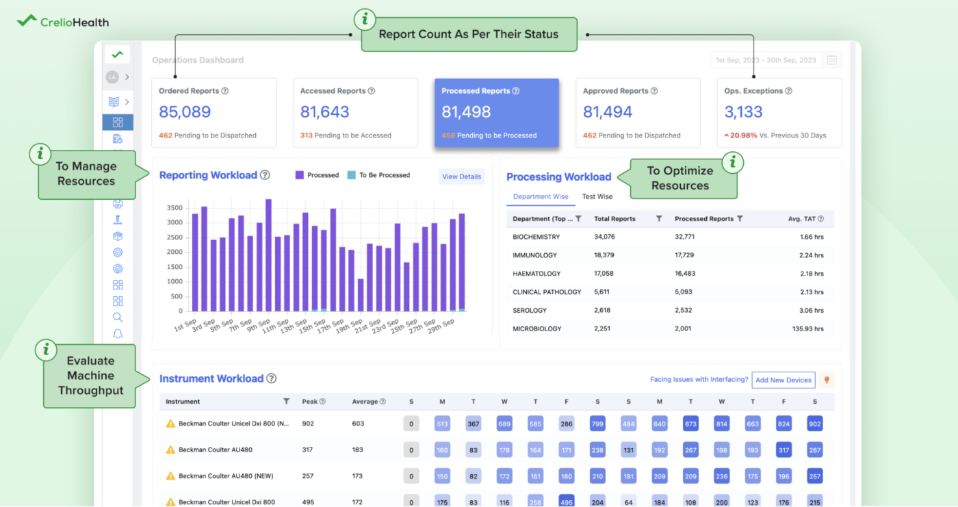Click 135.93 hrs Avg. TAT value
Image resolution: width=958 pixels, height=507 pixels.
pos(807,329)
